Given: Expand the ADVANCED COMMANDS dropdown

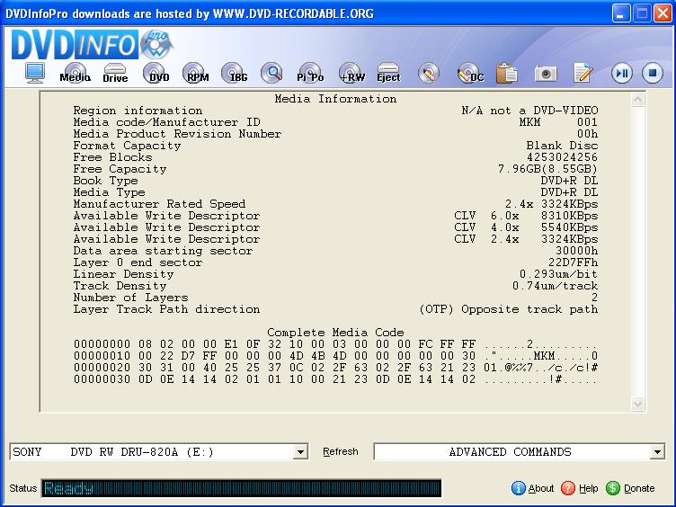Looking at the screenshot, I should point(657,452).
